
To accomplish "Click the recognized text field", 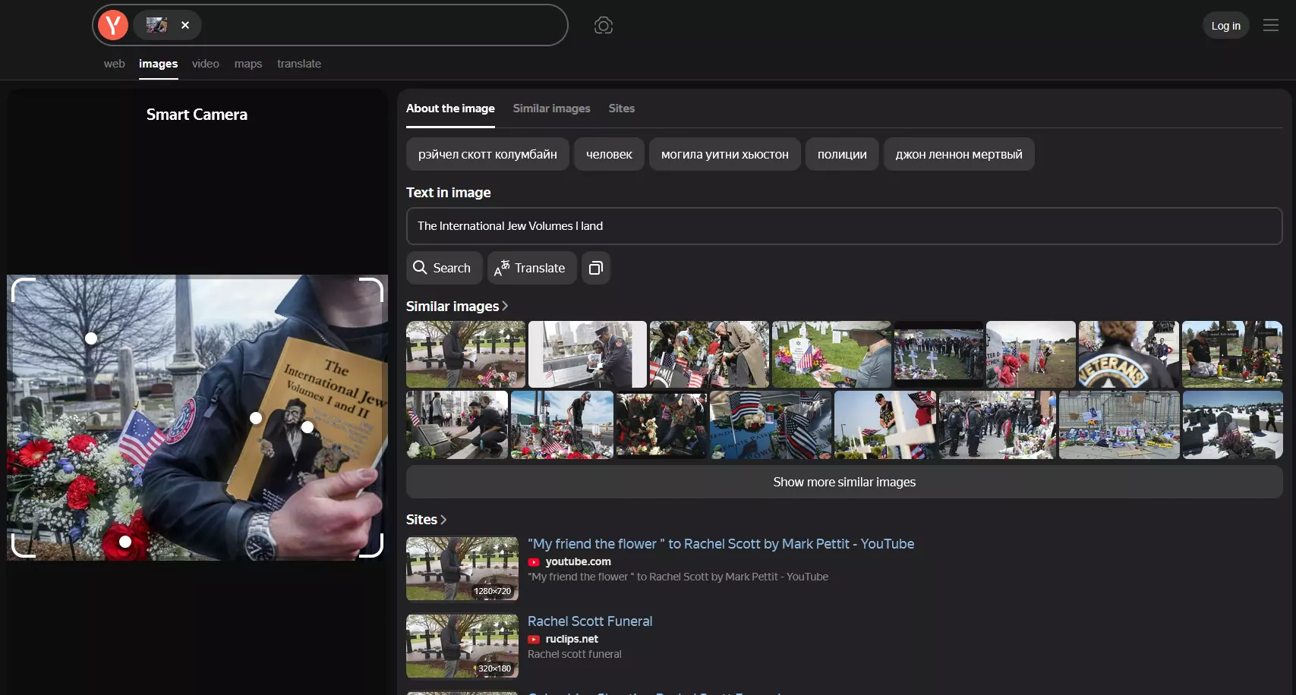I will pos(844,226).
